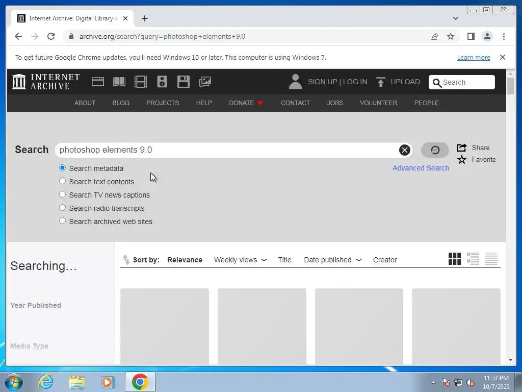The image size is (522, 392).
Task: Click LOG IN link
Action: (355, 82)
